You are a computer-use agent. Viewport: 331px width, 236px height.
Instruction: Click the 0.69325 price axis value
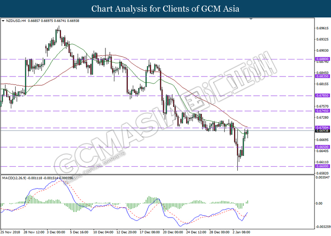322,39
